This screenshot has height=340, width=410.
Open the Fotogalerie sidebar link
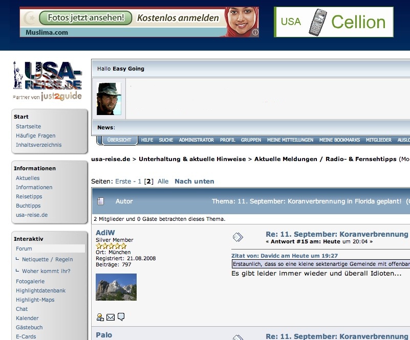[30, 281]
